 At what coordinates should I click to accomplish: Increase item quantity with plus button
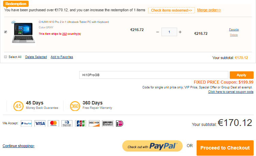[180, 32]
